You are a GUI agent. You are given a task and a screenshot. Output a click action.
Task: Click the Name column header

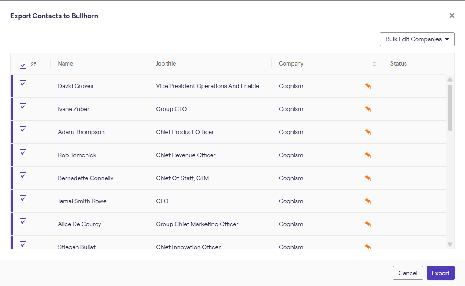[66, 64]
